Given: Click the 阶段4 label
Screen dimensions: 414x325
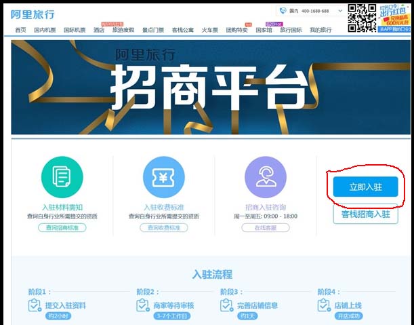Looking at the screenshot, I should 329,292.
